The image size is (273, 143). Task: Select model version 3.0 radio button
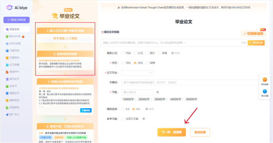click(x=123, y=109)
